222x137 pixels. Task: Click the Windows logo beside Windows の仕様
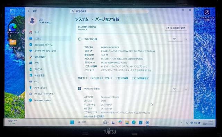pyautogui.click(x=80, y=89)
